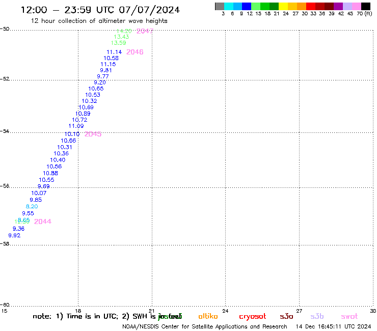The image size is (377, 331).
Task: Select the latitude axis label -52
Action: (5, 79)
